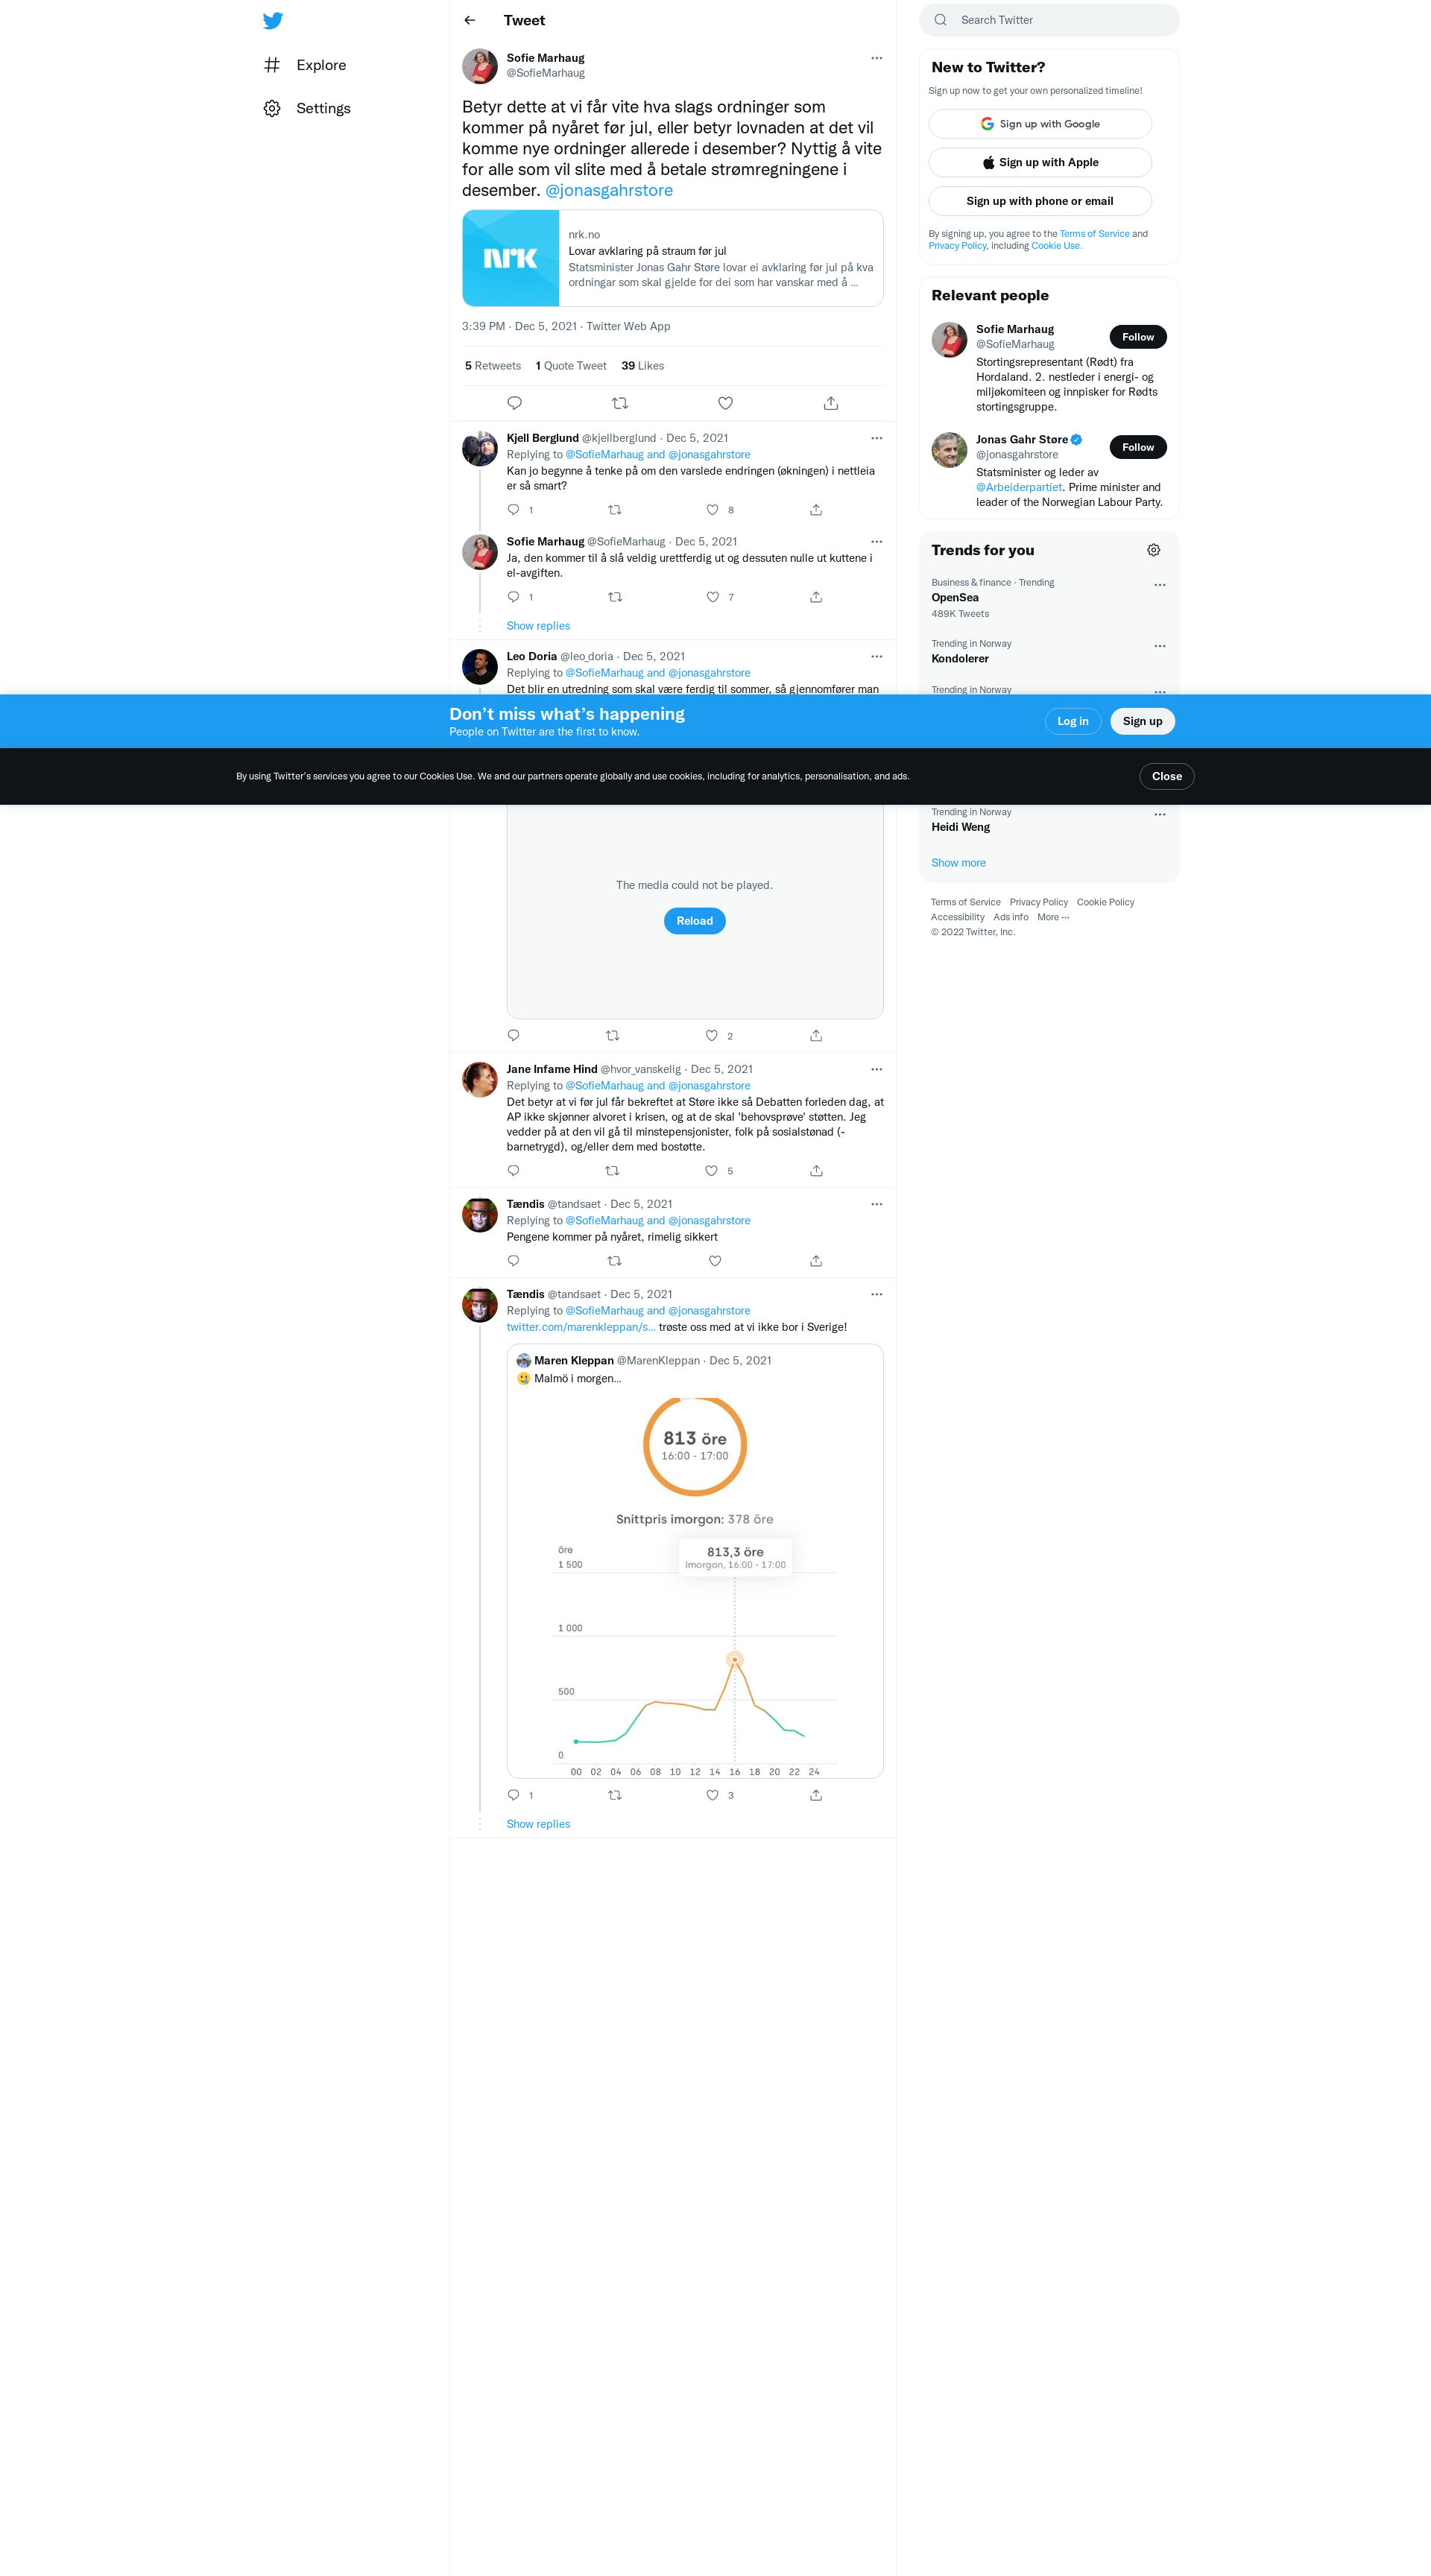Open the footer Ads info link
This screenshot has width=1431, height=2576.
click(x=1010, y=917)
